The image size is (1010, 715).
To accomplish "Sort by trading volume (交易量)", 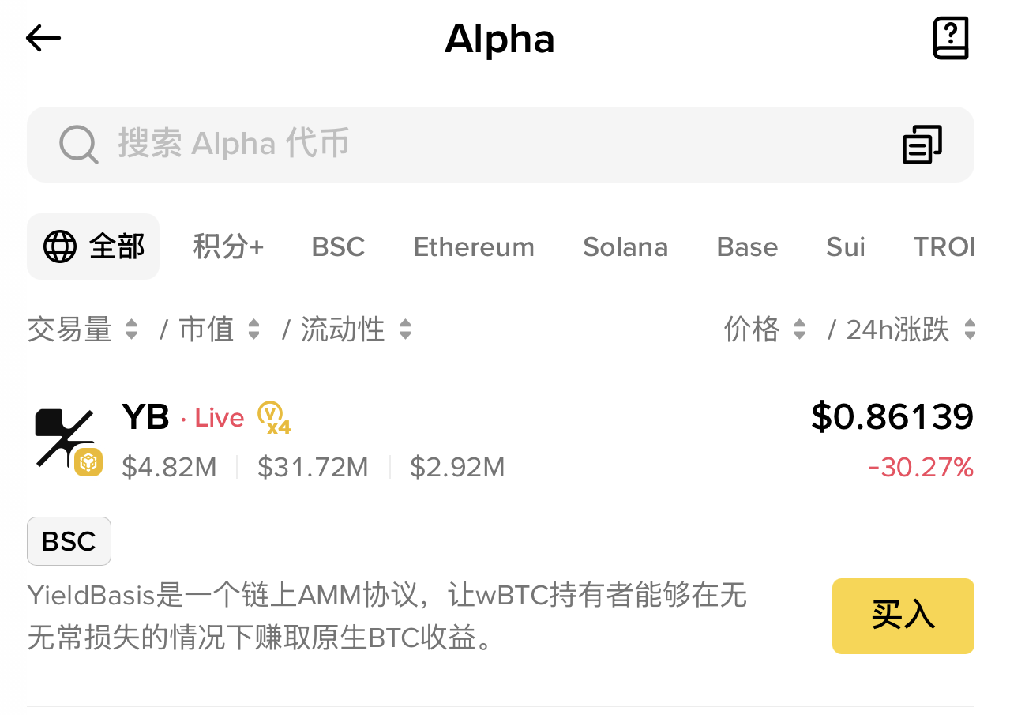I will click(82, 329).
